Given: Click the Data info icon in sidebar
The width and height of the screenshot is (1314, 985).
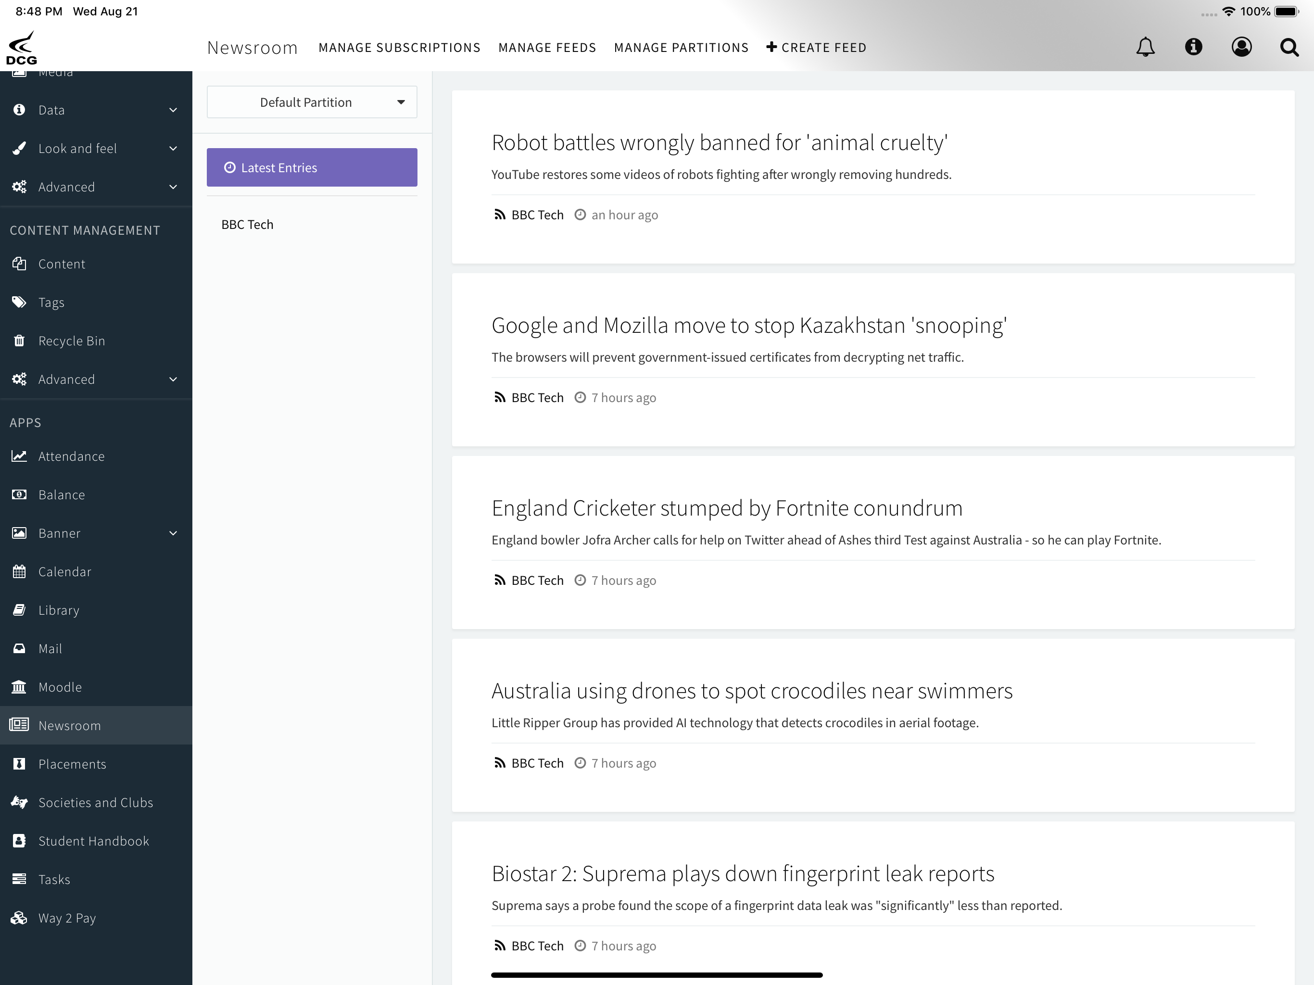Looking at the screenshot, I should tap(19, 110).
